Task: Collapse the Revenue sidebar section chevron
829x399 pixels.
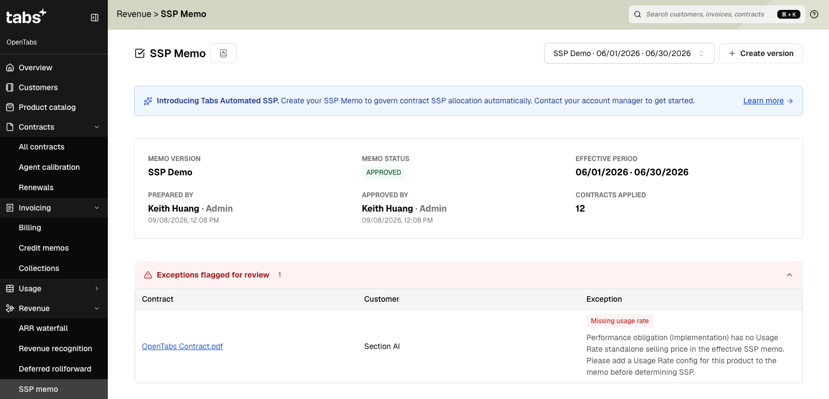Action: click(x=97, y=308)
